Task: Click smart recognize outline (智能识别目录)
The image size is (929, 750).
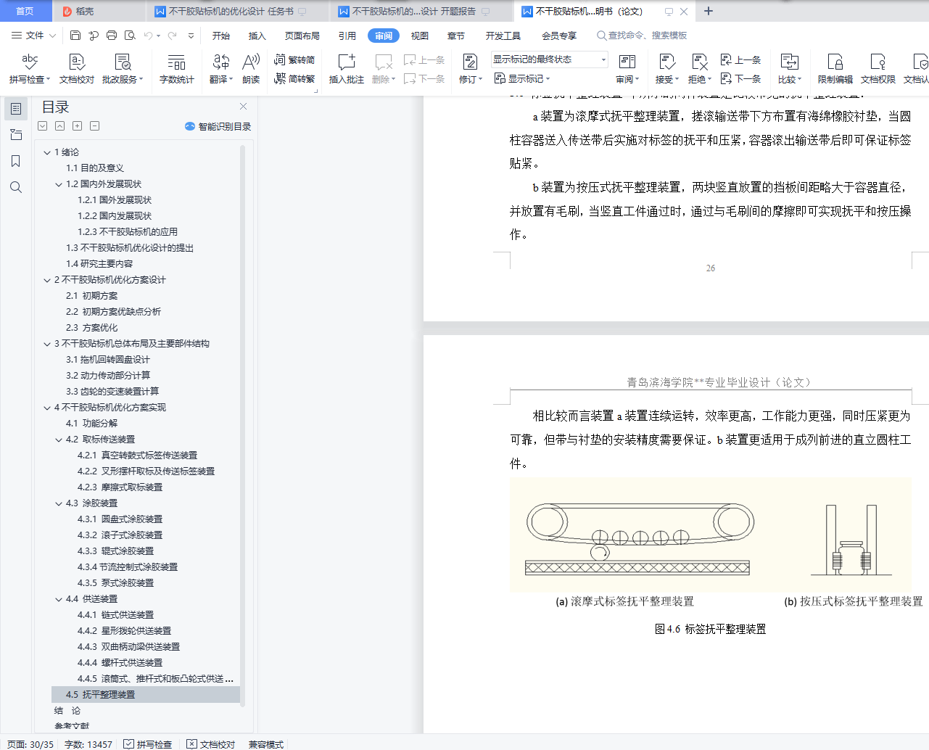Action: tap(218, 126)
